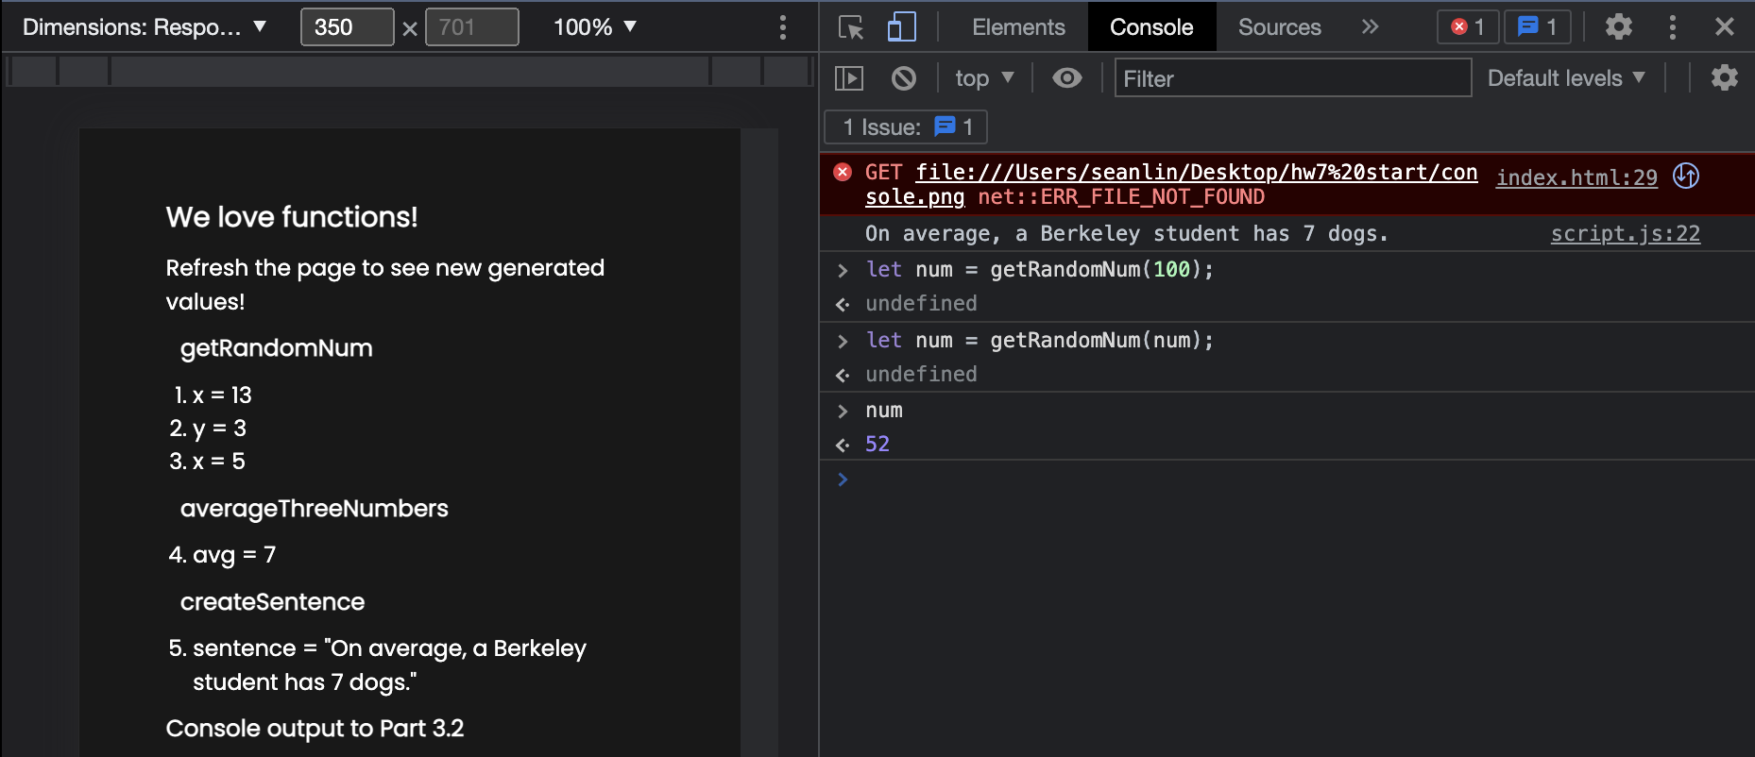The image size is (1755, 757).
Task: Click the 'avg = 7' list item
Action: 234,555
